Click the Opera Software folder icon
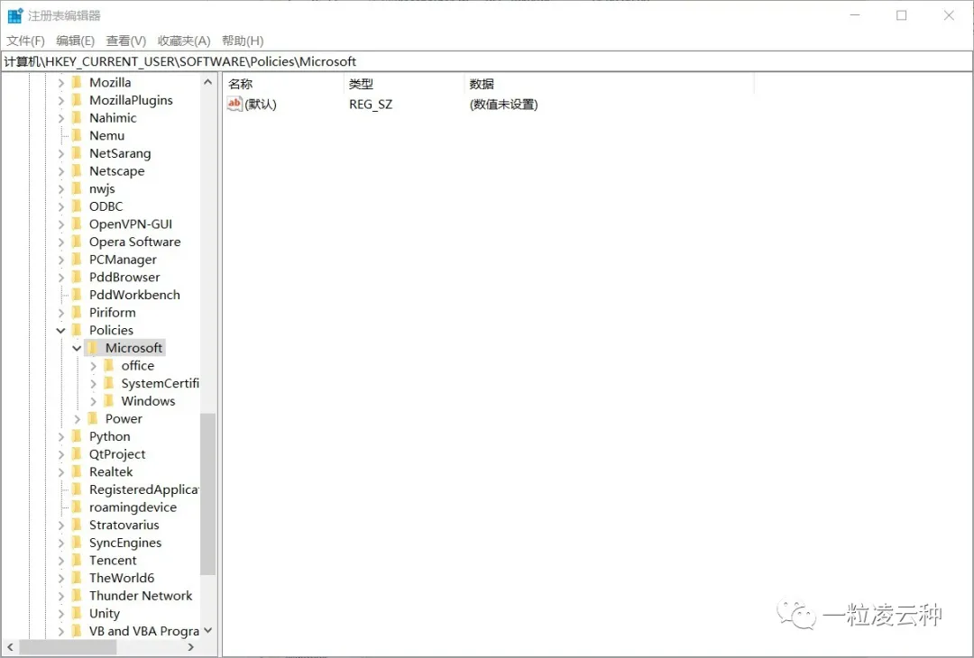 (77, 242)
